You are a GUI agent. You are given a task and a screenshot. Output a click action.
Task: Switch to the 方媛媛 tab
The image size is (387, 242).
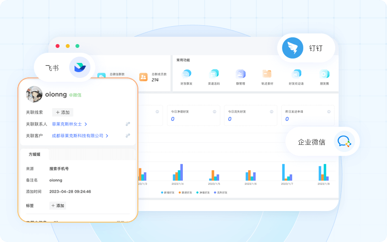tap(34, 154)
